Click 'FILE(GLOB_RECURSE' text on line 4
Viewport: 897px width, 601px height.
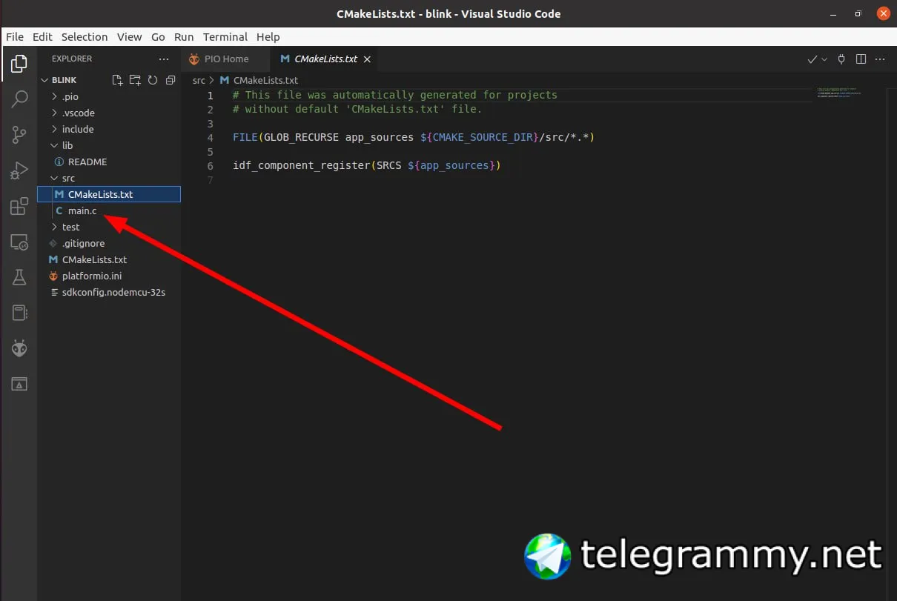coord(285,137)
